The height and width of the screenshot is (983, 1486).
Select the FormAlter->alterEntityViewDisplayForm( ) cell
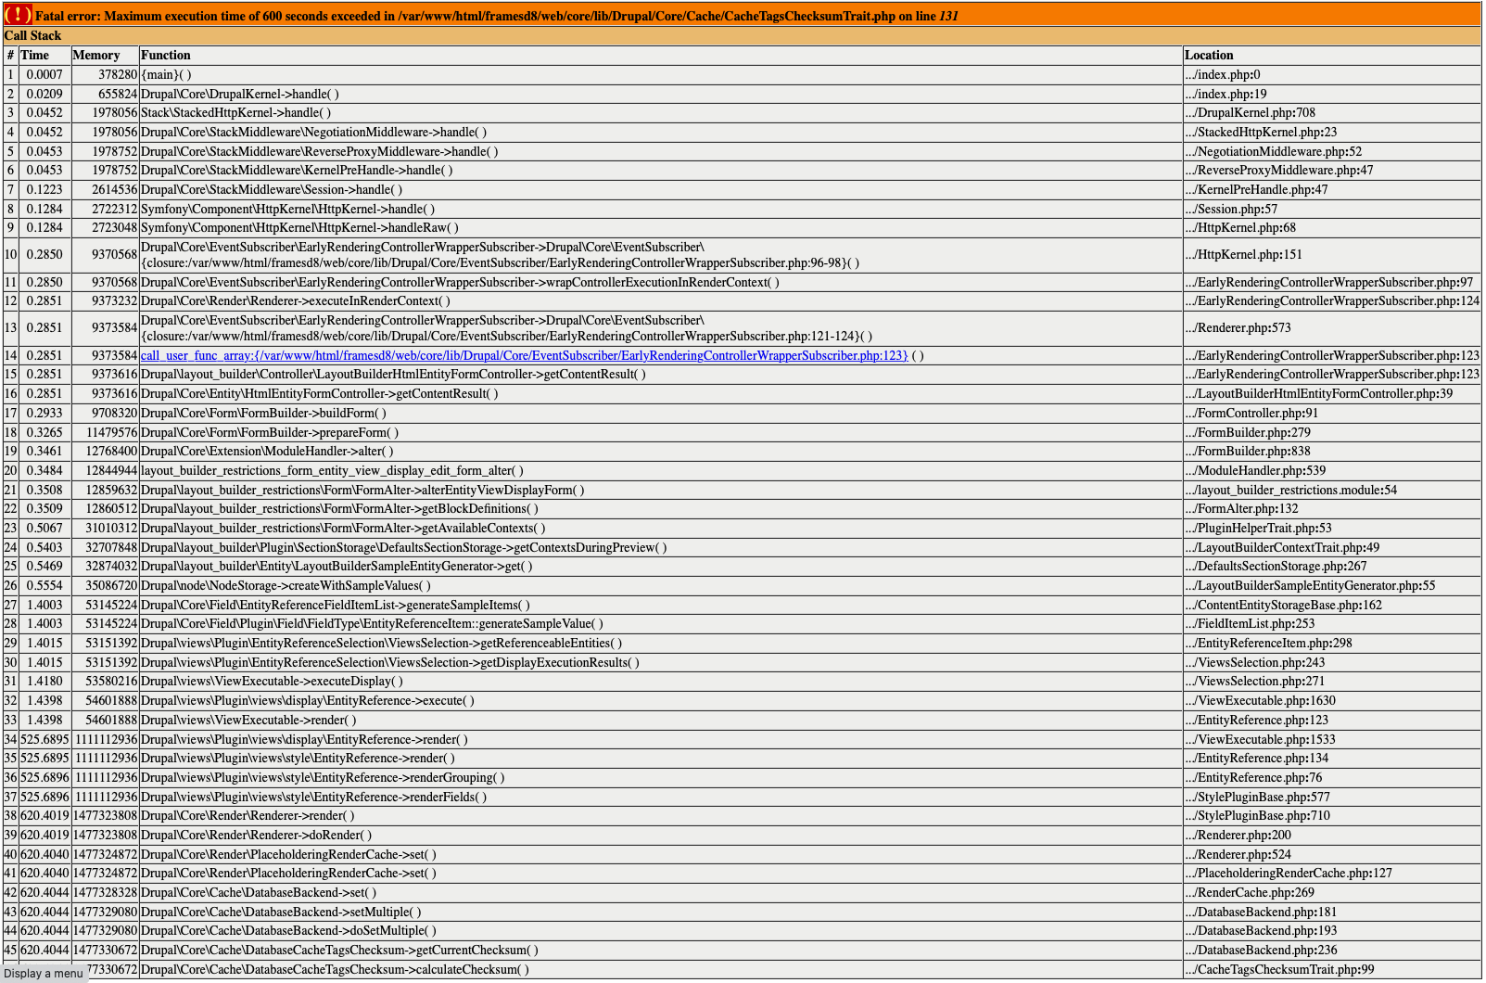point(661,490)
